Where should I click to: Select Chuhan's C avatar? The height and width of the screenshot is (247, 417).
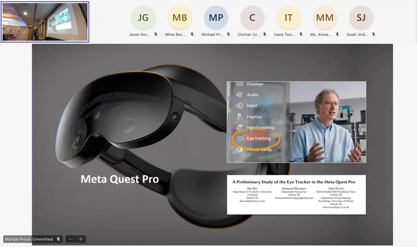pyautogui.click(x=252, y=18)
